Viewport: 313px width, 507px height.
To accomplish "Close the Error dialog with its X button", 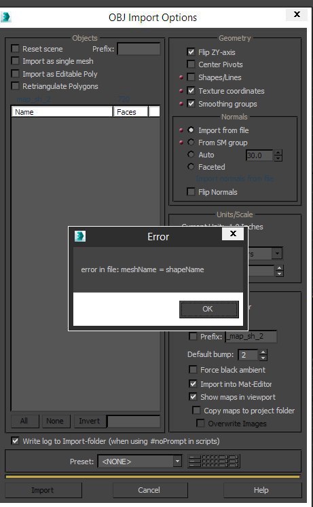I will pos(233,233).
